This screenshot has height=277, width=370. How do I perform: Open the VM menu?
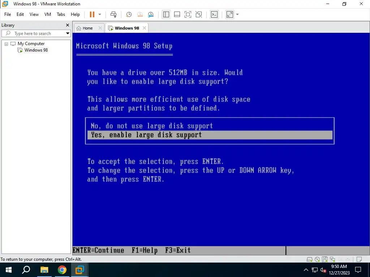click(48, 14)
